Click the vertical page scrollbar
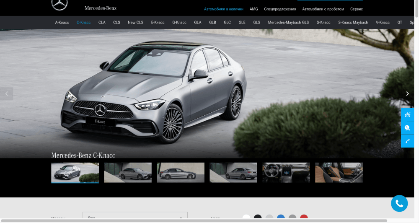Image resolution: width=419 pixels, height=223 pixels. pyautogui.click(x=416, y=8)
